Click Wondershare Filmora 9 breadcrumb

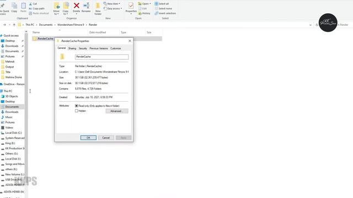[x=71, y=25]
